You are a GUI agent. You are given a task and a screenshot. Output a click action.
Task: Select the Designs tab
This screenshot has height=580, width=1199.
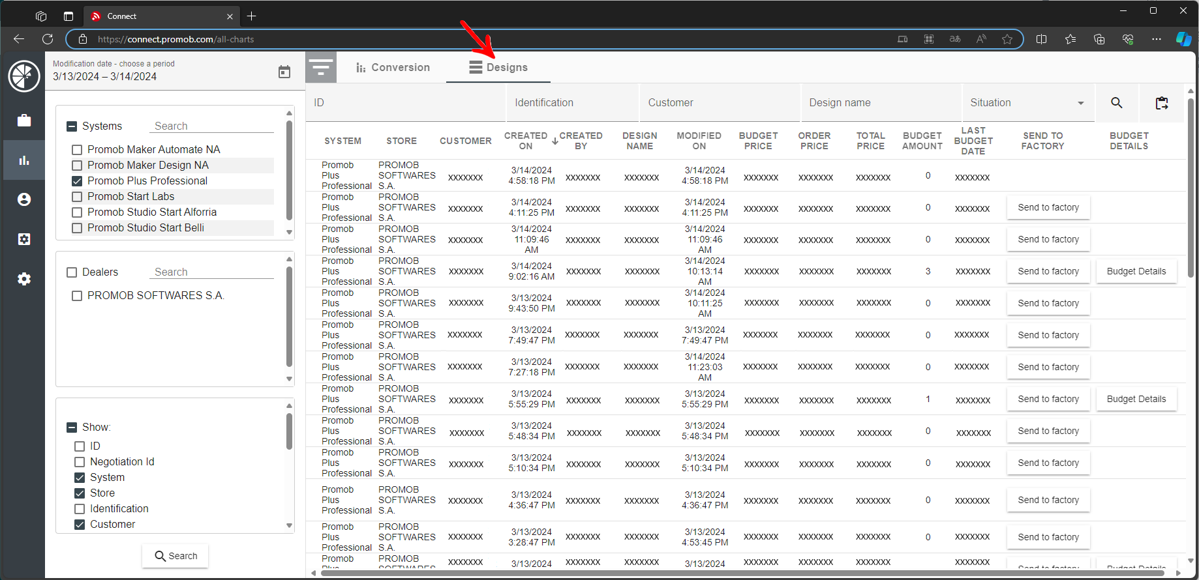pyautogui.click(x=498, y=68)
